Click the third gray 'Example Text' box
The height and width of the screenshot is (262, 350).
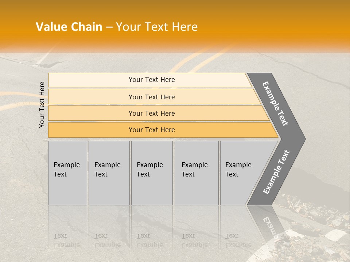click(152, 173)
